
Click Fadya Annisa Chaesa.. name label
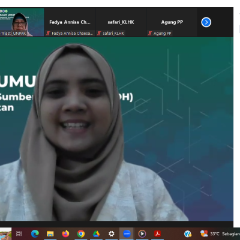(73, 33)
